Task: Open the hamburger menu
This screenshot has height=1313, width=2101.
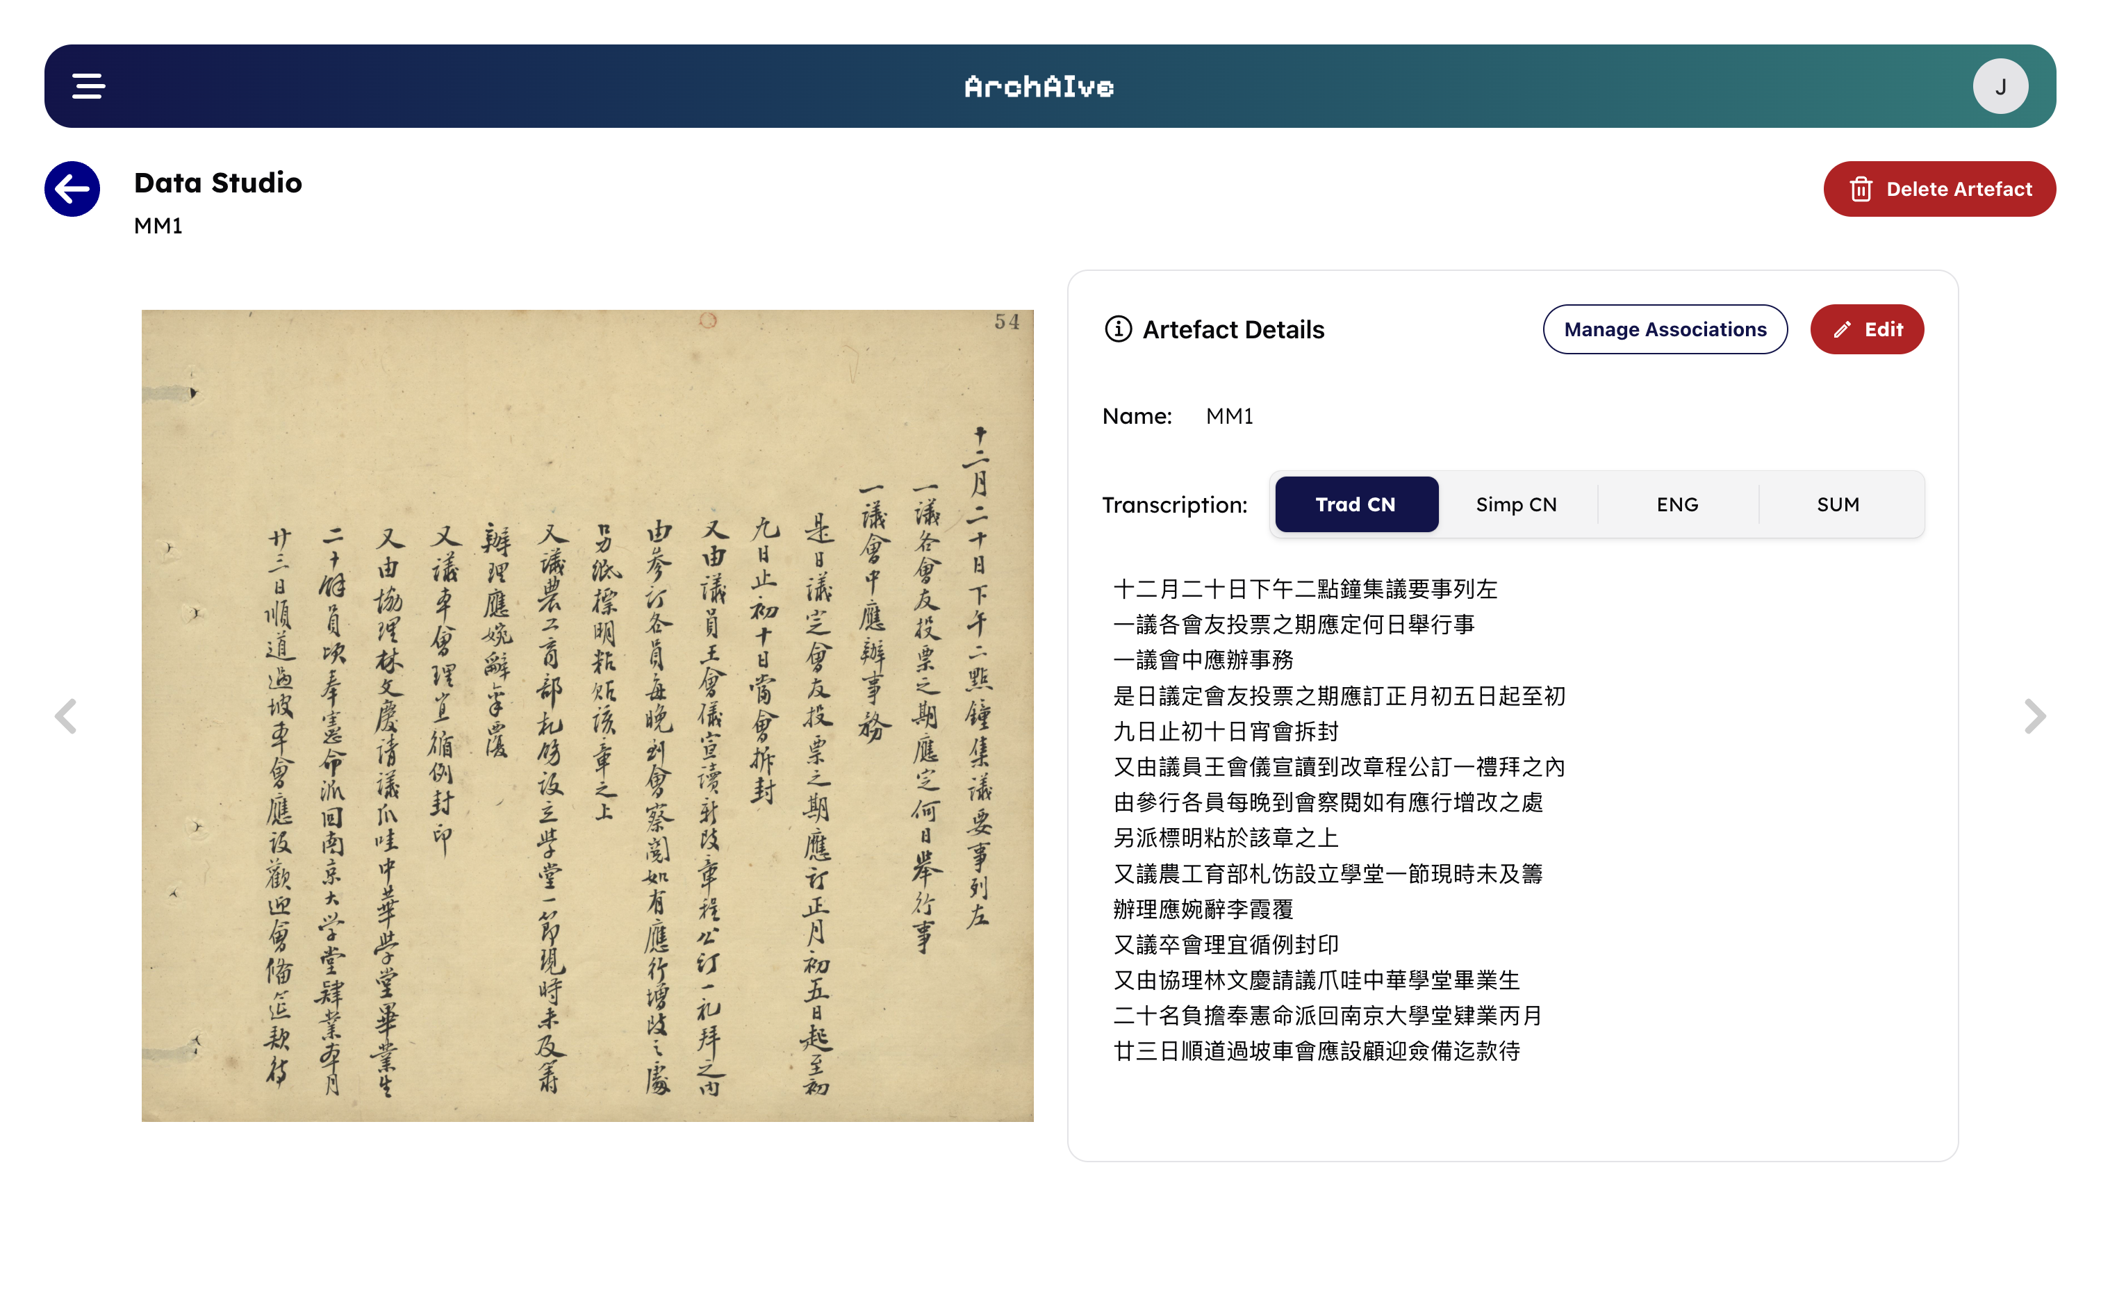Action: [88, 86]
